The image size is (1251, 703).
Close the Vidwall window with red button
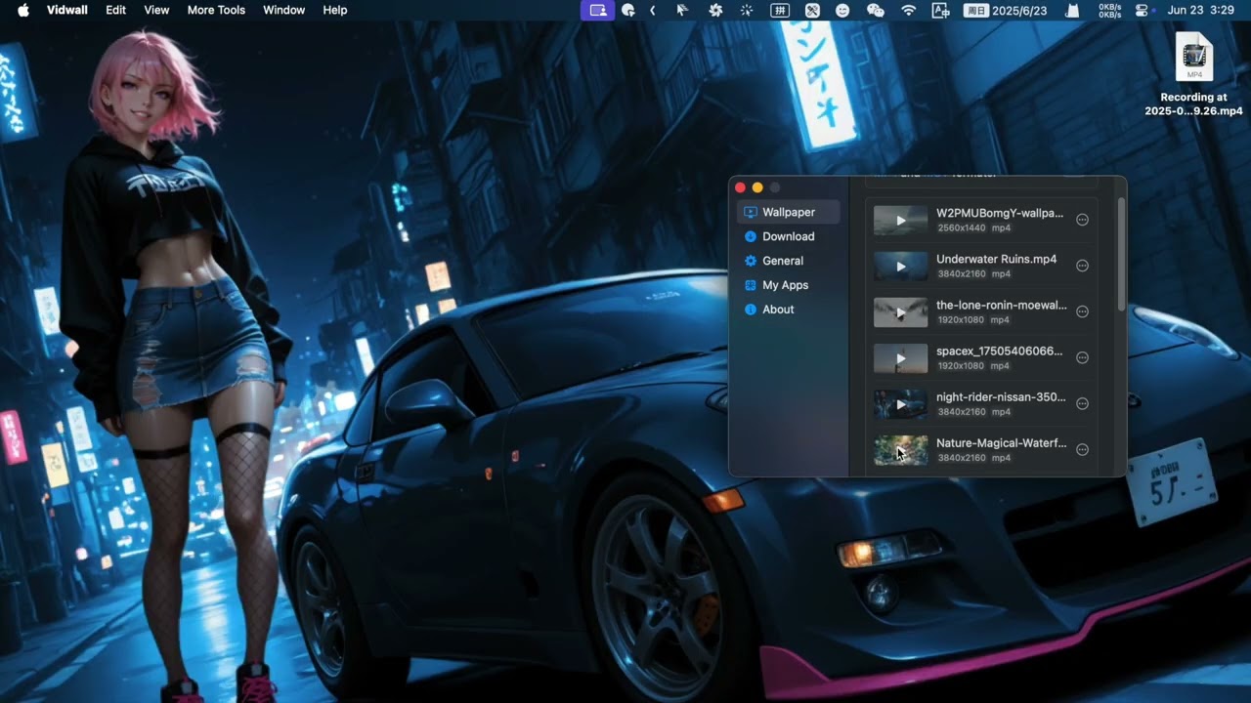[740, 187]
